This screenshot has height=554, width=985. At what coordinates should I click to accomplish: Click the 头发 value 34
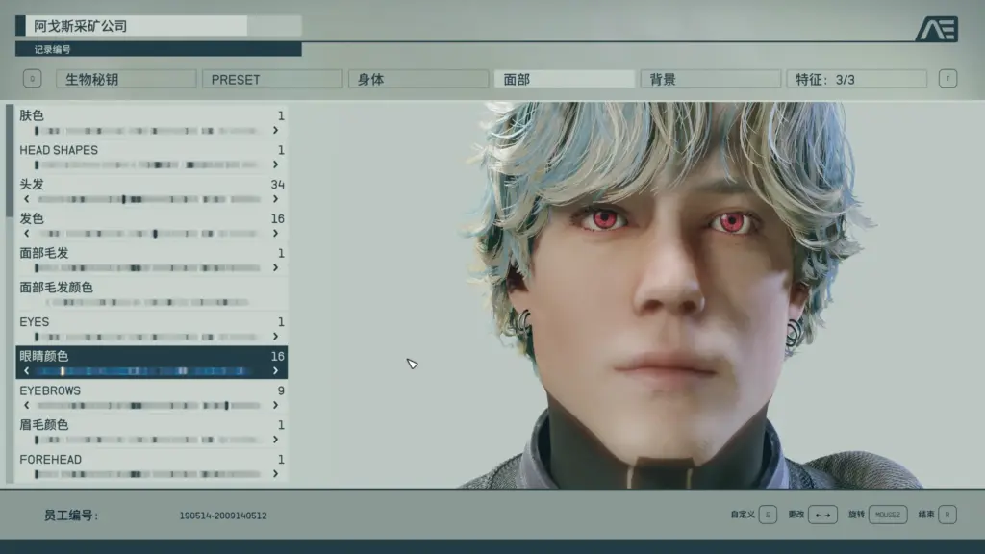tap(277, 184)
